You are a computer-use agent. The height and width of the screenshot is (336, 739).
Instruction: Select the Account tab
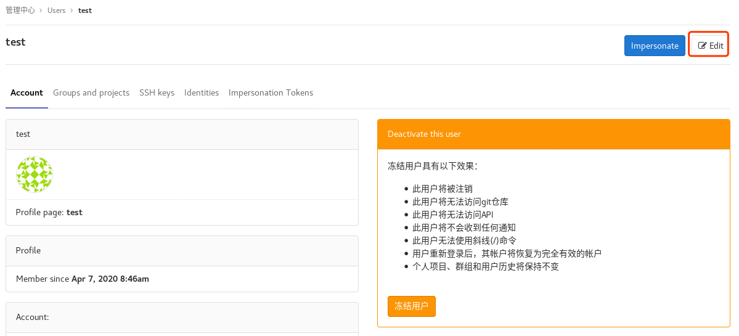click(x=27, y=92)
